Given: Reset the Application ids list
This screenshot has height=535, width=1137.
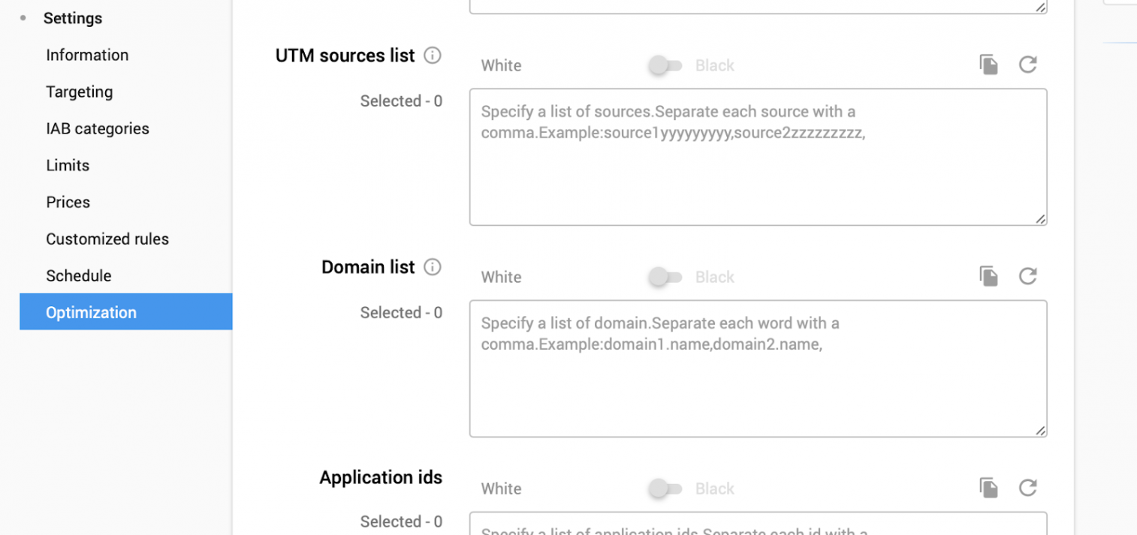Looking at the screenshot, I should click(x=1028, y=488).
